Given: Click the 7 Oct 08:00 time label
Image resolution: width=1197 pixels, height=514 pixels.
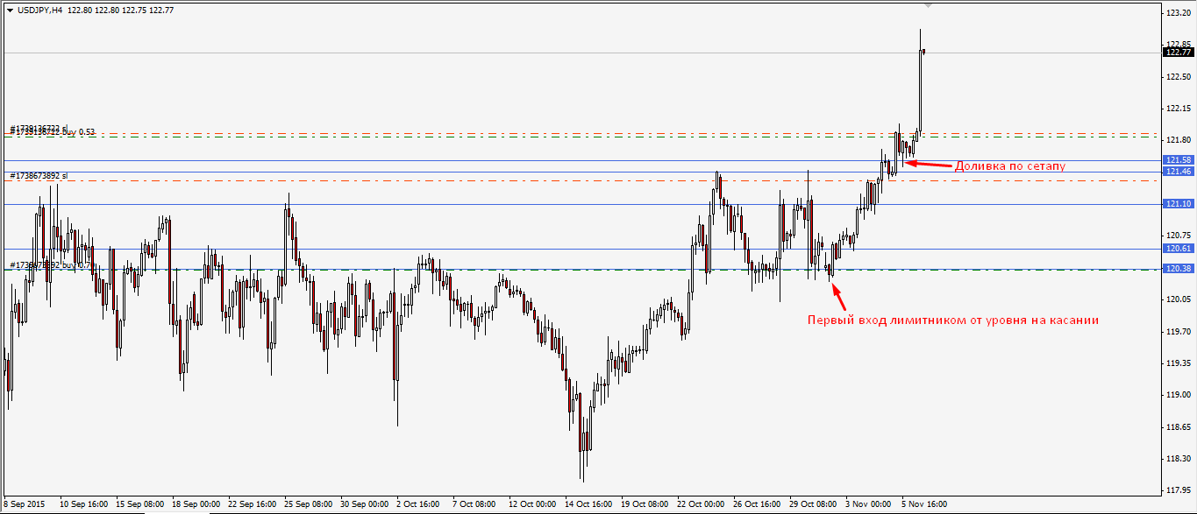Looking at the screenshot, I should pos(474,504).
